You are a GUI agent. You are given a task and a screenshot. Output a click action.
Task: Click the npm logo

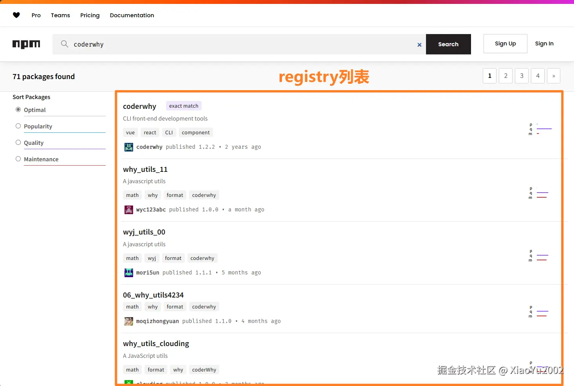(26, 44)
